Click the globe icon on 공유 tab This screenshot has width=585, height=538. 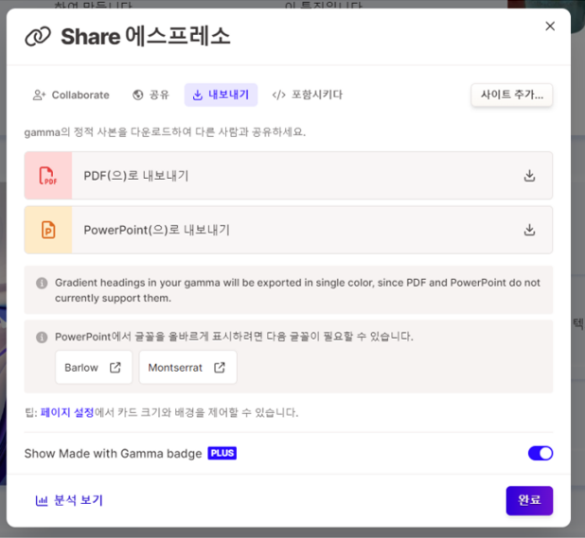(x=137, y=95)
